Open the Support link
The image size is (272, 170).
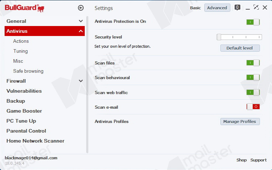pyautogui.click(x=258, y=160)
